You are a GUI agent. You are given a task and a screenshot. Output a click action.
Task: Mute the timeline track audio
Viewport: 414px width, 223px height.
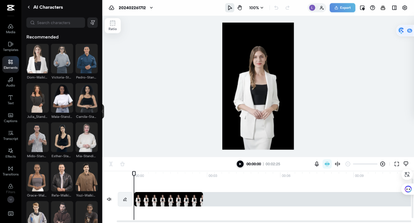click(x=109, y=199)
